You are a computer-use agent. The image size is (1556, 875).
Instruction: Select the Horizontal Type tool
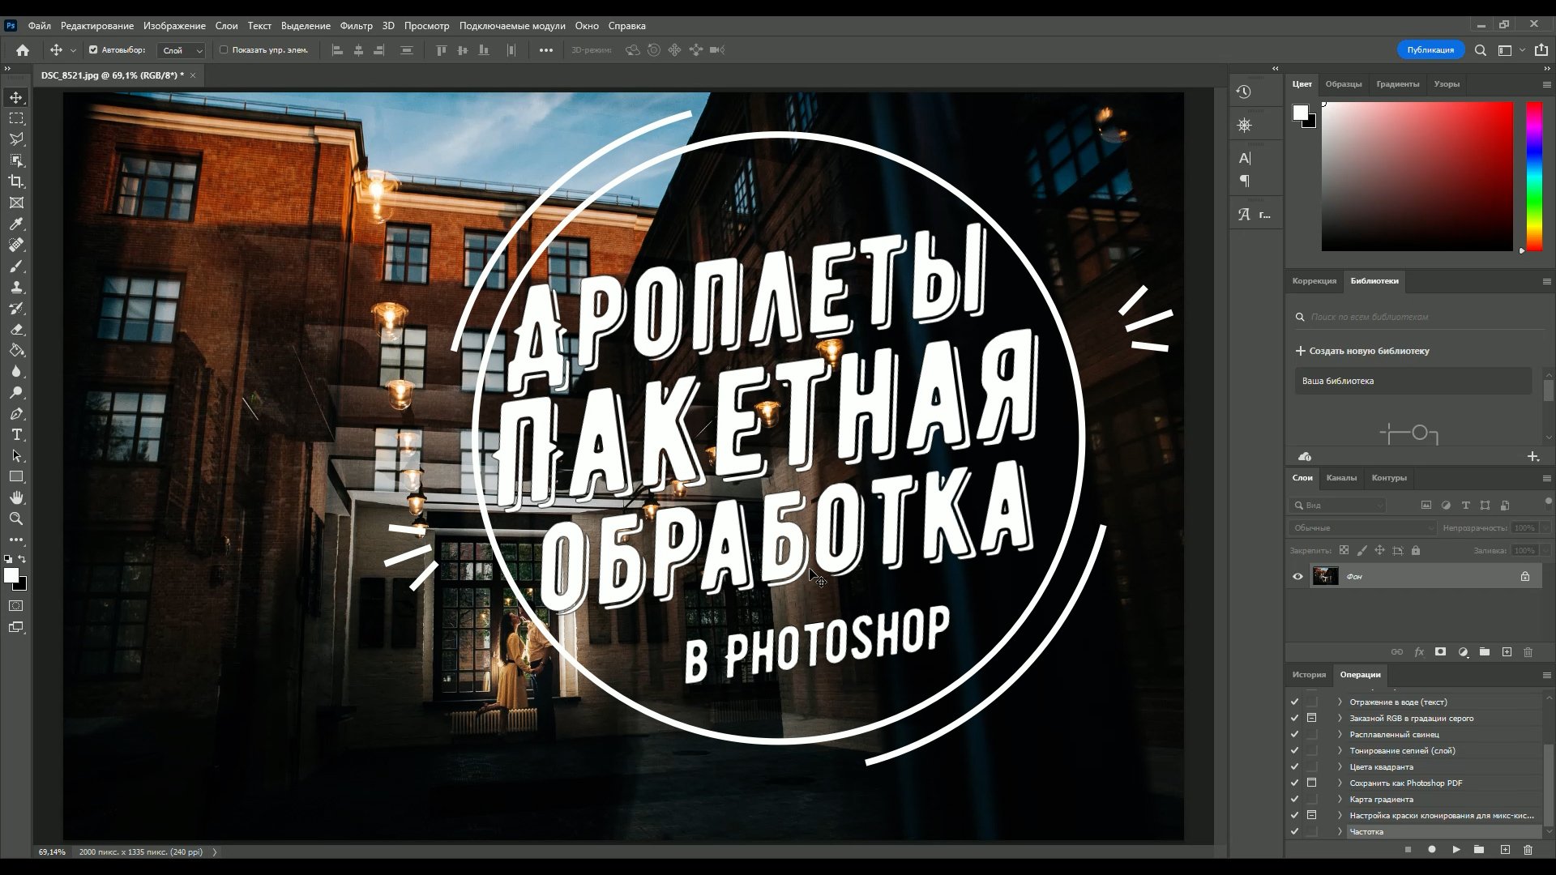point(16,434)
